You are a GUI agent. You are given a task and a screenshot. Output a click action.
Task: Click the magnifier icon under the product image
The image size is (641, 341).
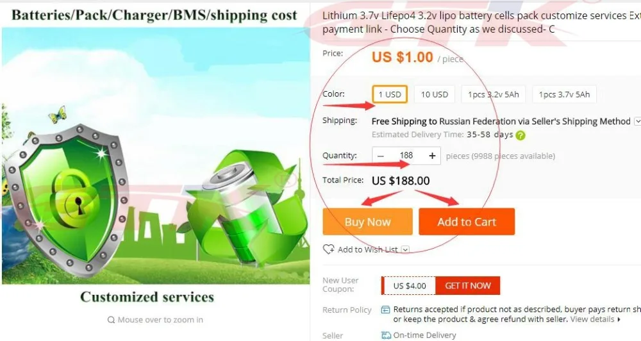[111, 320]
